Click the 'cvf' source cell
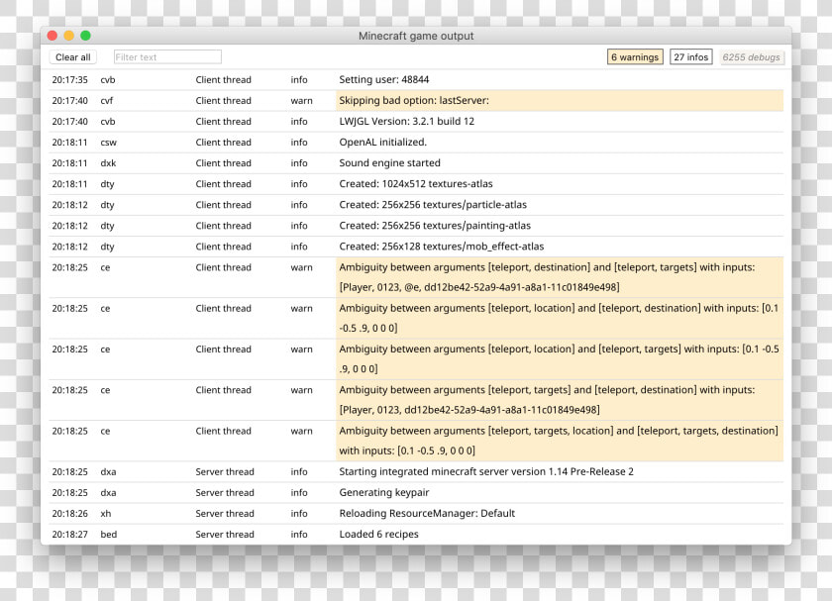The image size is (832, 601). pyautogui.click(x=107, y=100)
